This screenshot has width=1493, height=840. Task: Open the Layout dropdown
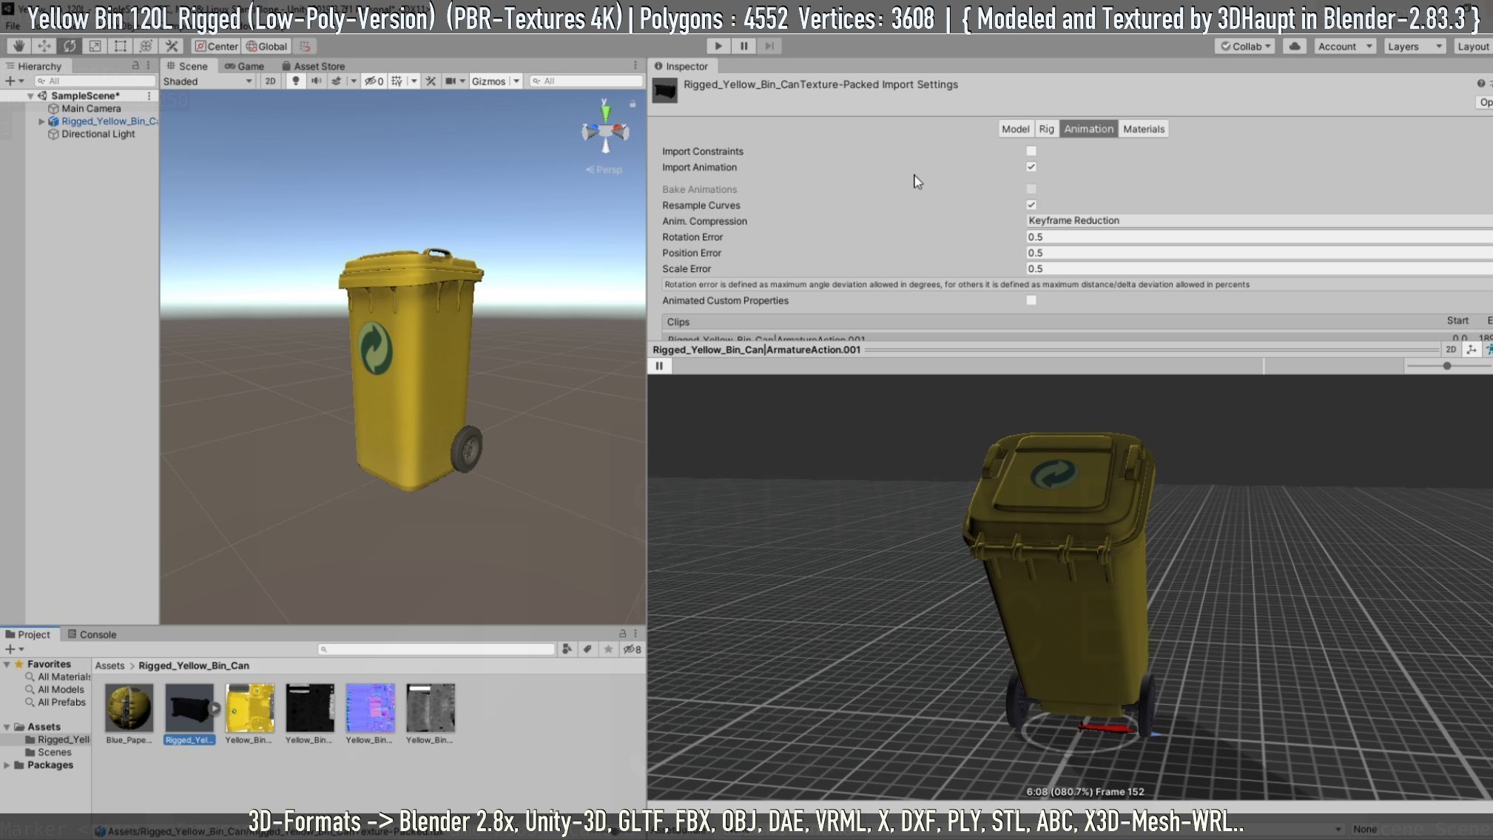(x=1472, y=46)
